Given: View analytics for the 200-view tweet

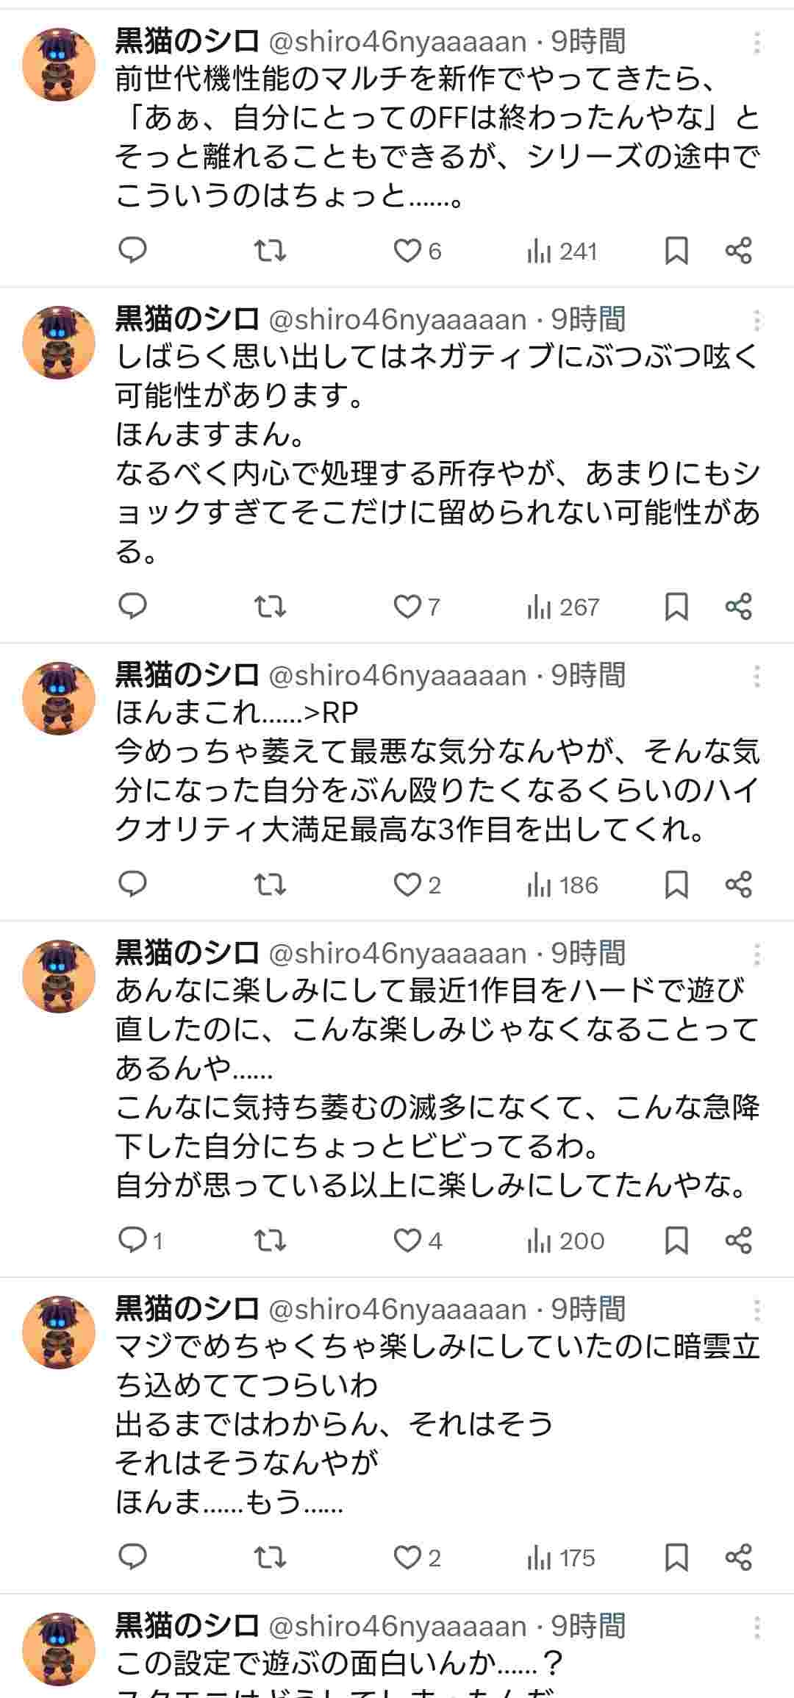Looking at the screenshot, I should [x=565, y=1241].
